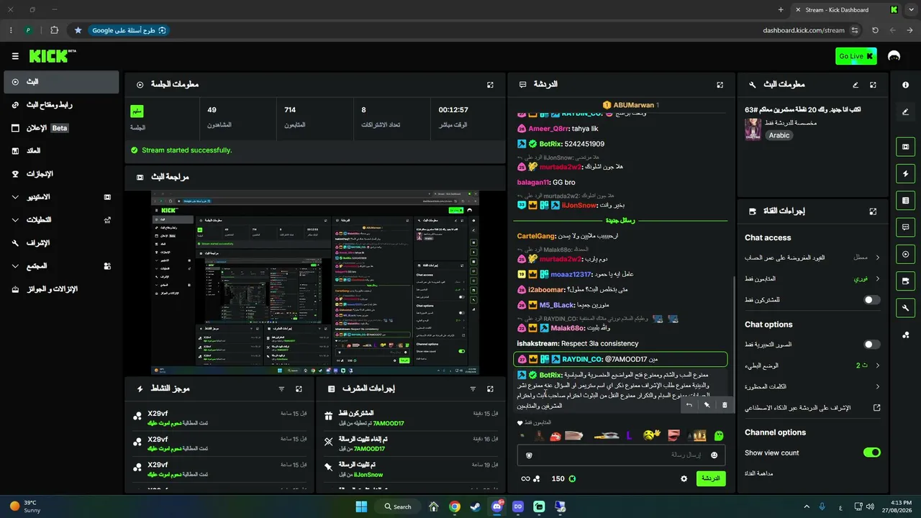Expand the studio (الاستديو) sidebar section
This screenshot has height=518, width=921.
click(61, 197)
